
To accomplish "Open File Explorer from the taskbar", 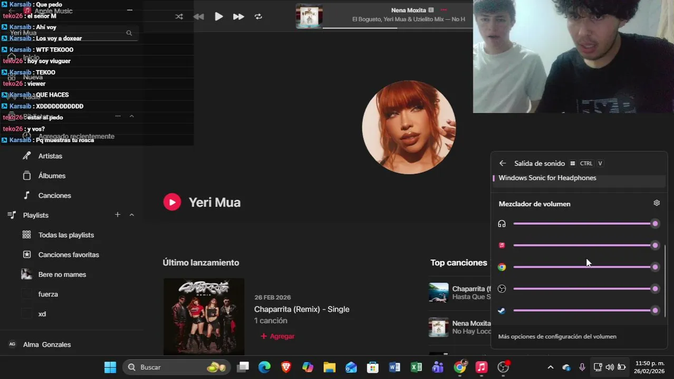I will point(329,367).
